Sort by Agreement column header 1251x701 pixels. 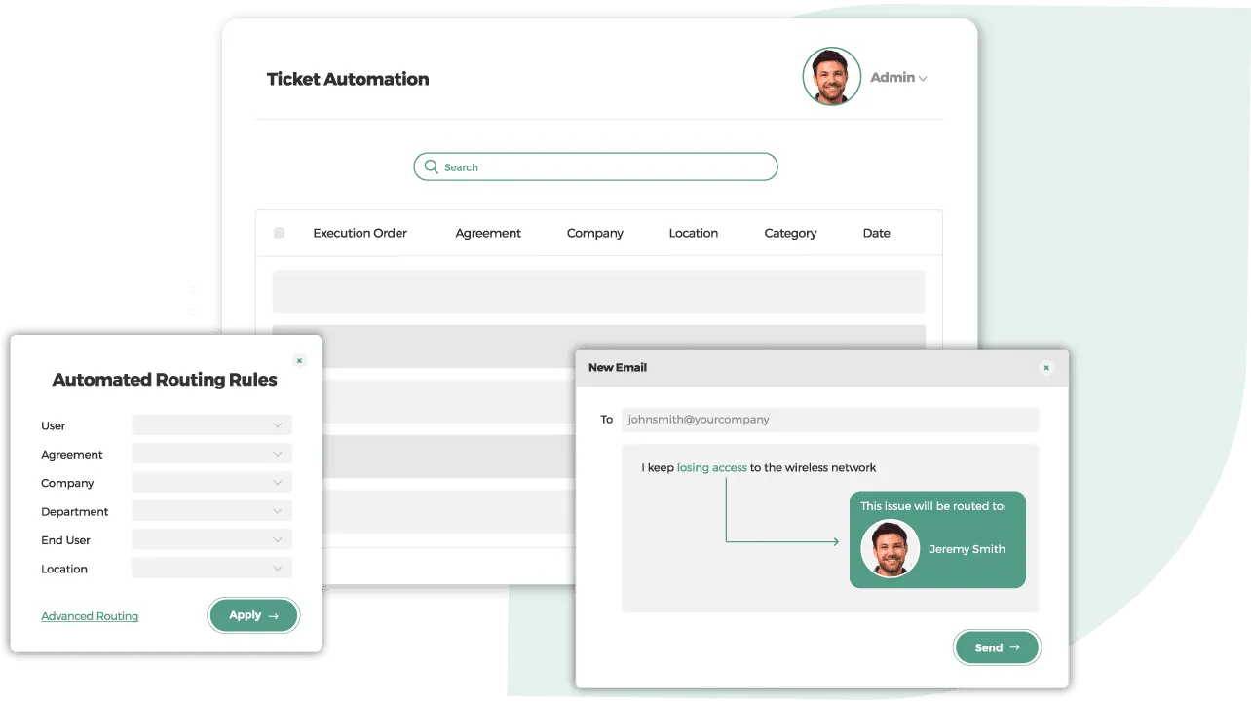(488, 233)
